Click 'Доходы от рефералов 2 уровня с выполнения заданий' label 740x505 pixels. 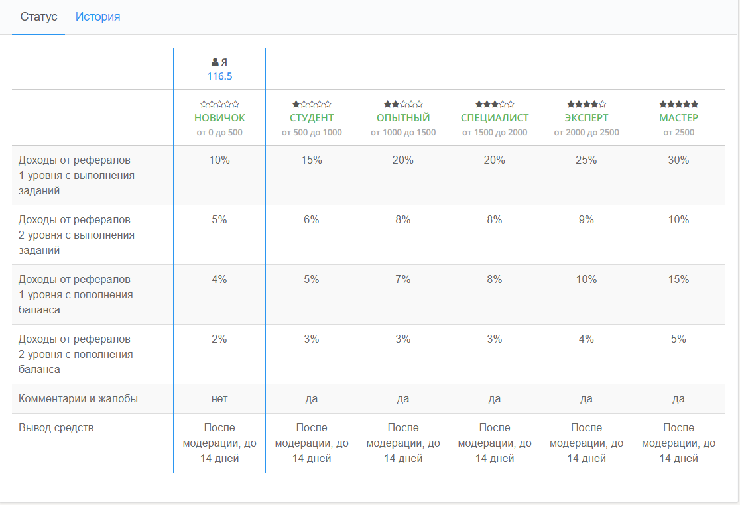point(76,235)
